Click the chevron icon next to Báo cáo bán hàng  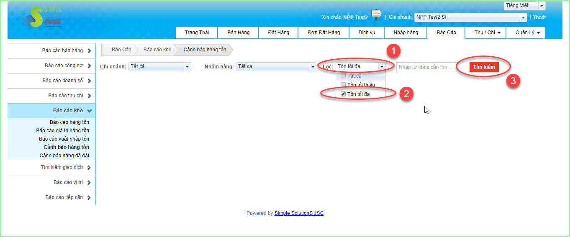(89, 51)
